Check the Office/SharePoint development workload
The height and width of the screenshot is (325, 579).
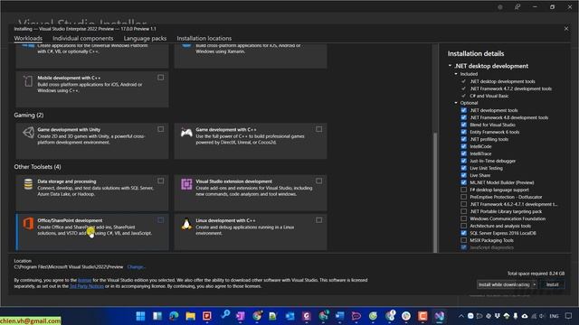pyautogui.click(x=161, y=220)
